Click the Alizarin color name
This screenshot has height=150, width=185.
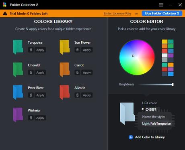[80, 88]
